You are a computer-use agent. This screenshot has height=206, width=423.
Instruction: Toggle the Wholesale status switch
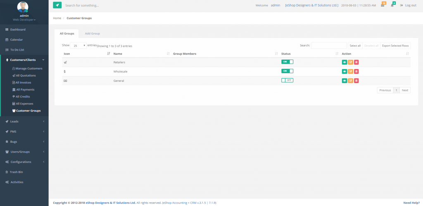(x=287, y=71)
